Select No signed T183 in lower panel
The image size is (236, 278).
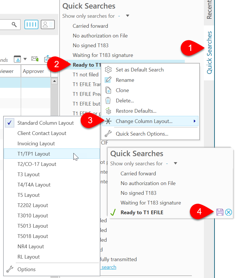[139, 193]
